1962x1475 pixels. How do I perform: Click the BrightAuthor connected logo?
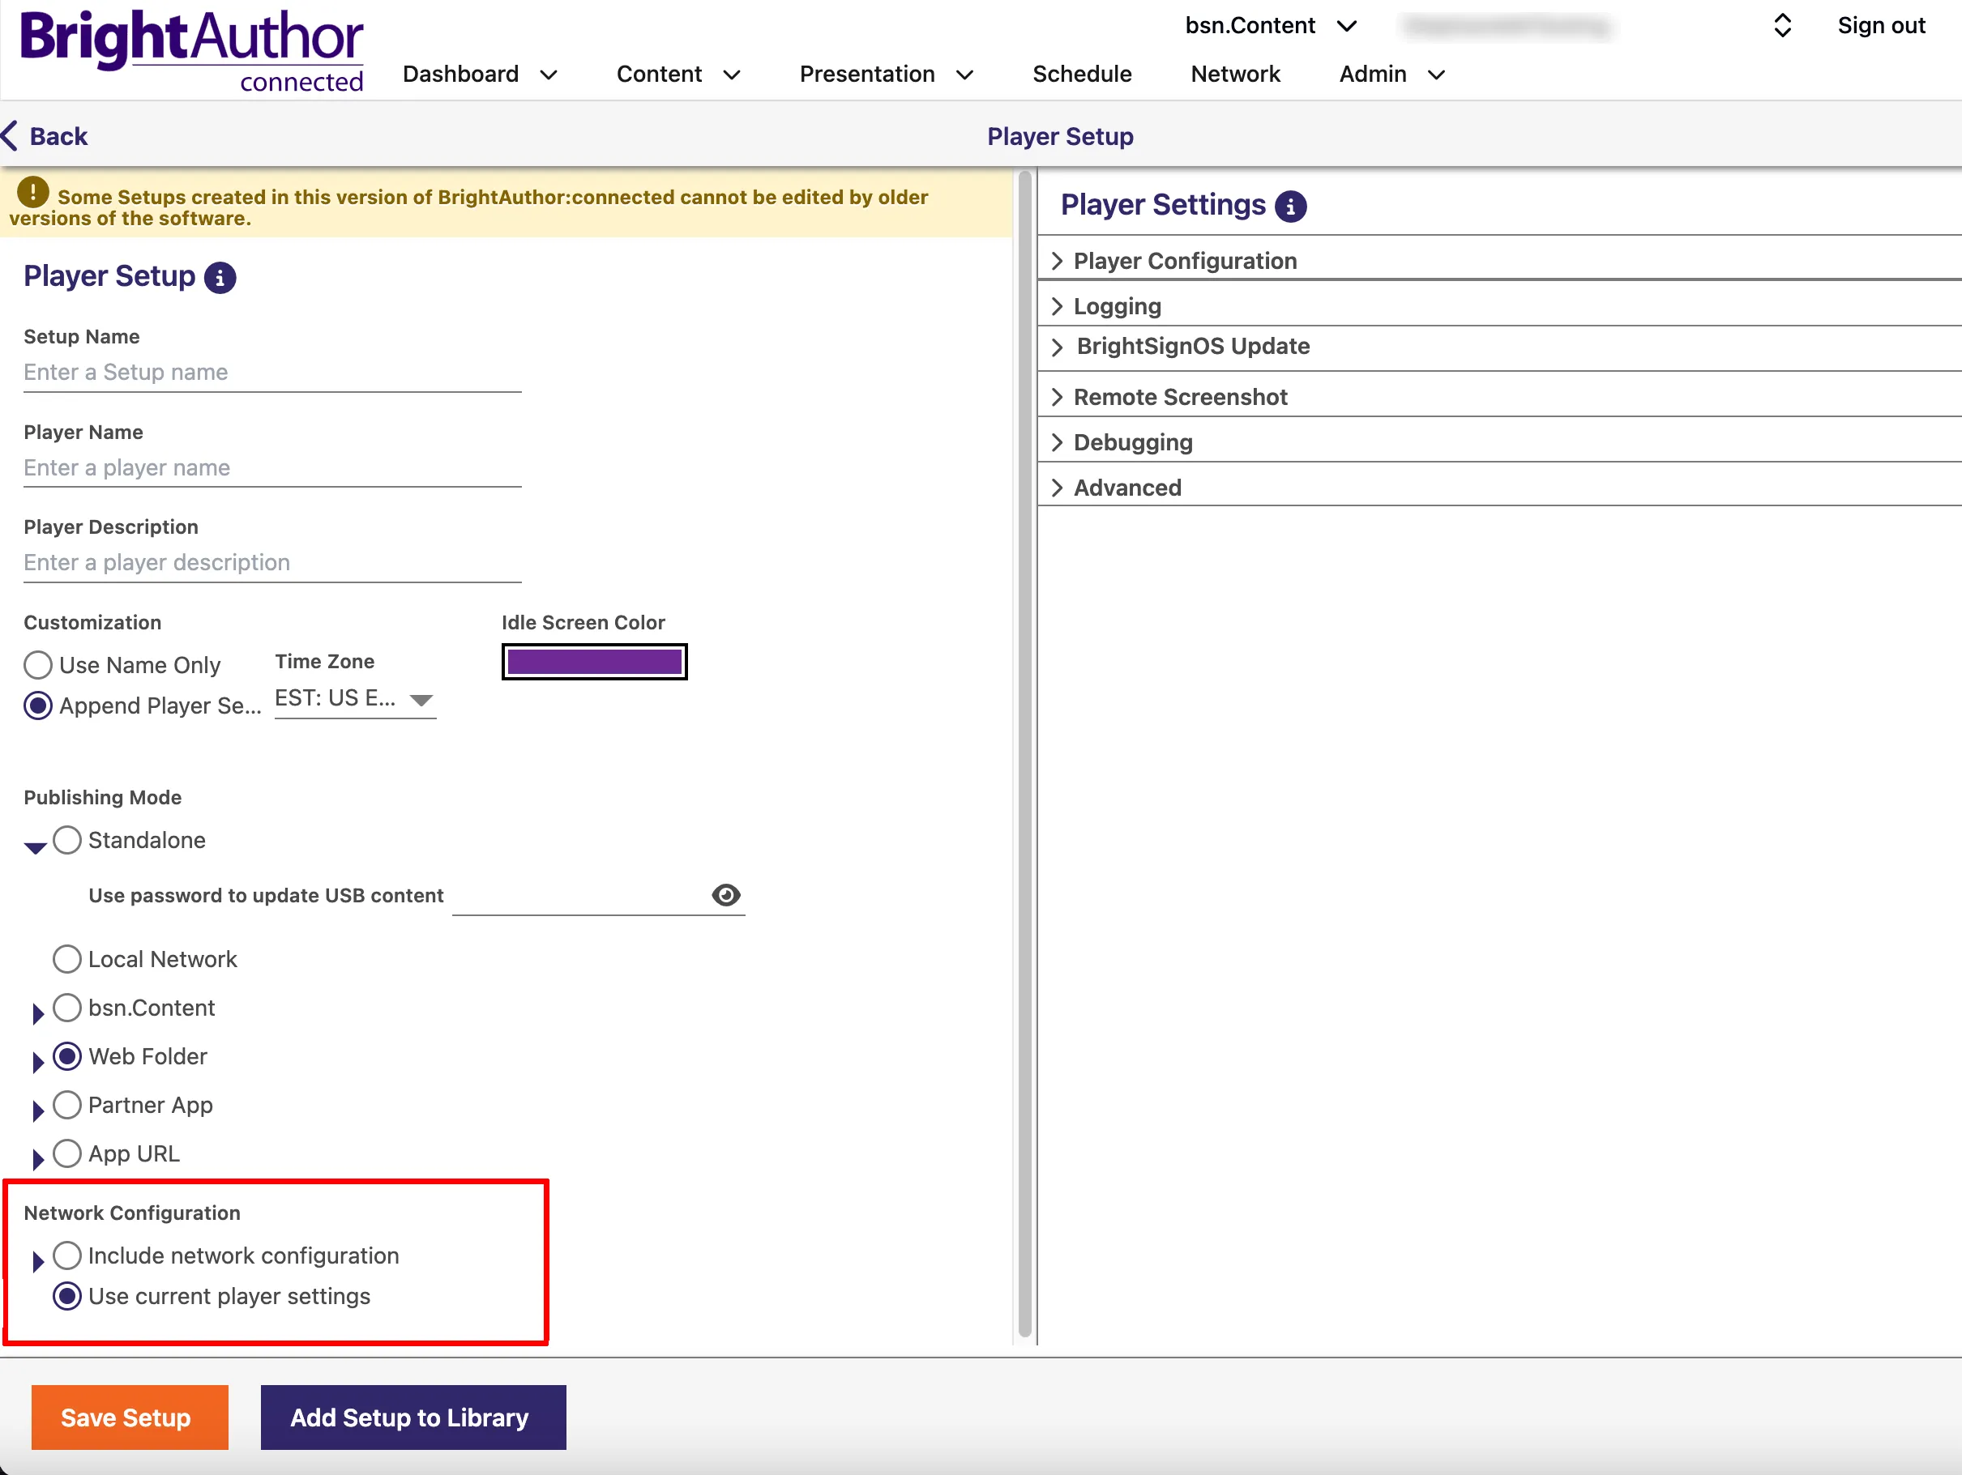click(x=191, y=50)
